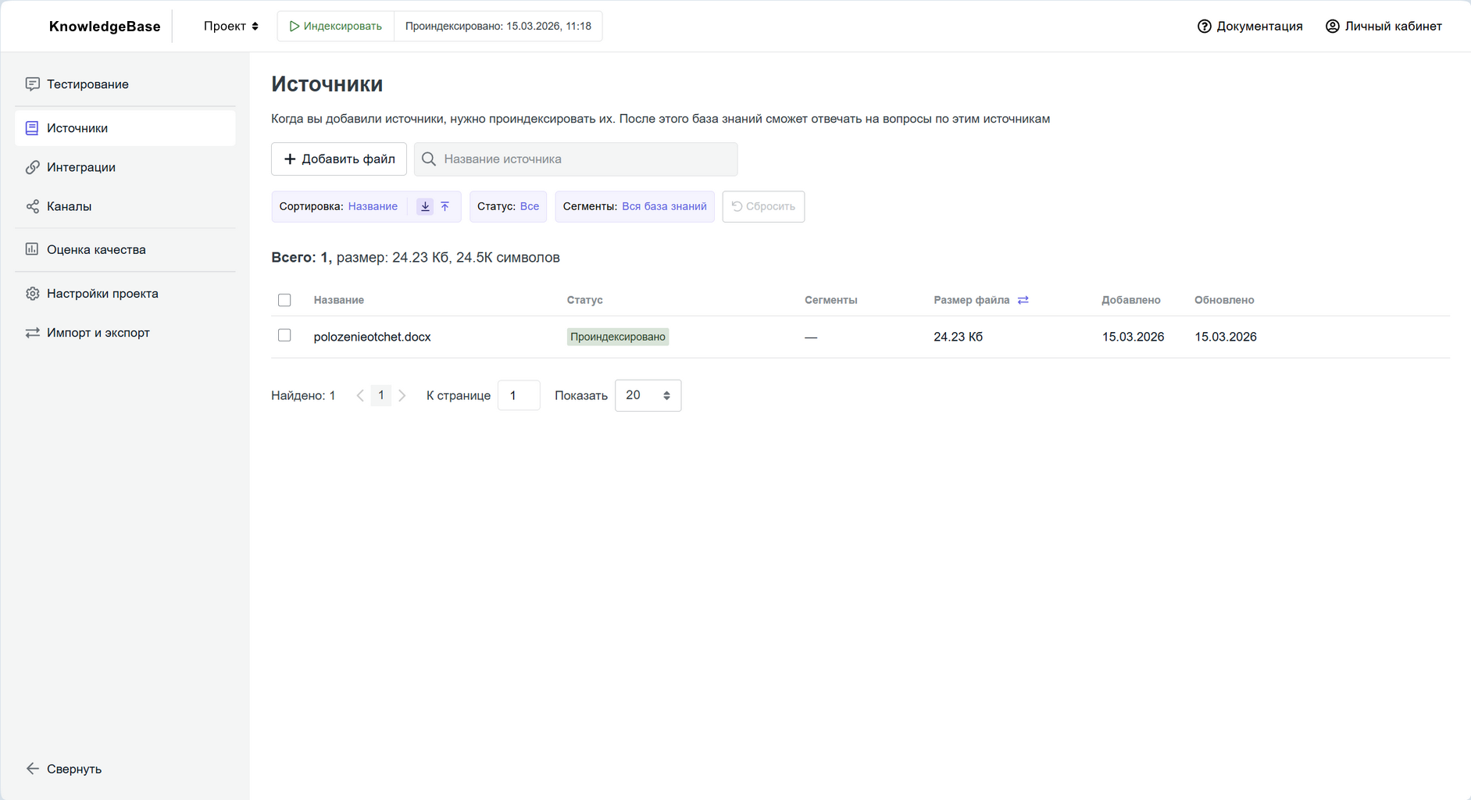Screen dimensions: 1471x800
Task: Open Личный кабинет user account
Action: coord(1384,26)
